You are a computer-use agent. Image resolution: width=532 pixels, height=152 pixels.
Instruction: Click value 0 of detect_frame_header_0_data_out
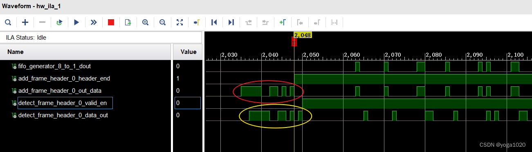(178, 115)
